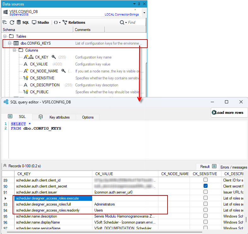Open dropdown arrow next to braces icon

60,23
